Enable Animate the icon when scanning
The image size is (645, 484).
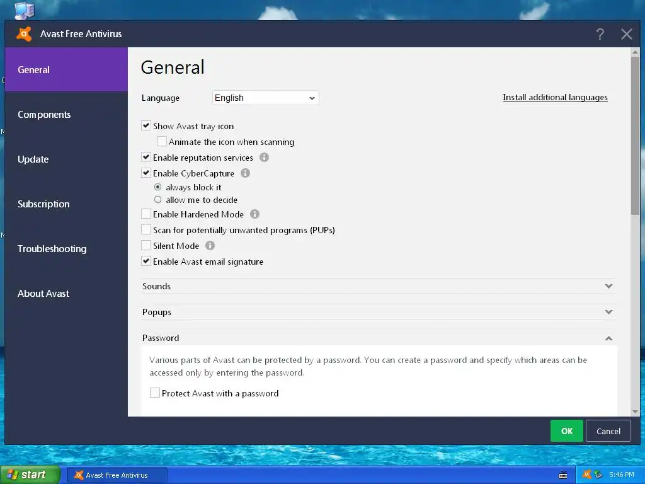(162, 141)
